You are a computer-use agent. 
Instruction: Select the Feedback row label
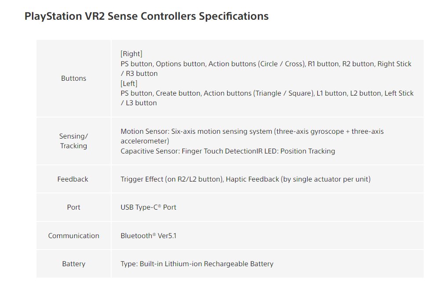point(73,179)
